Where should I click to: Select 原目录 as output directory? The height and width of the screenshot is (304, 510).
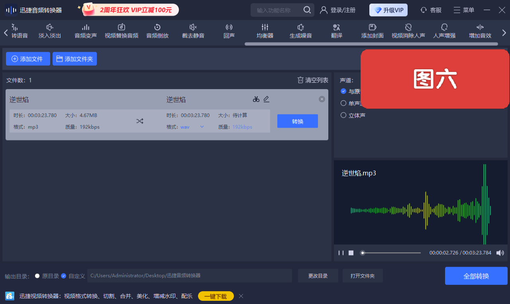(x=37, y=275)
